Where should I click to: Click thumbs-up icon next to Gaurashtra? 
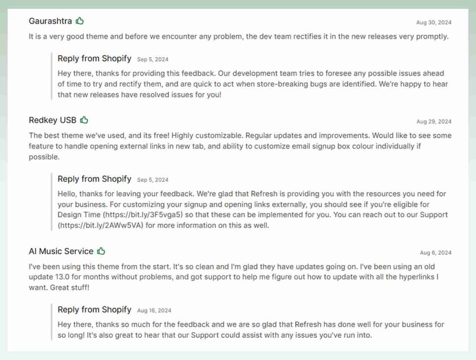coord(80,21)
